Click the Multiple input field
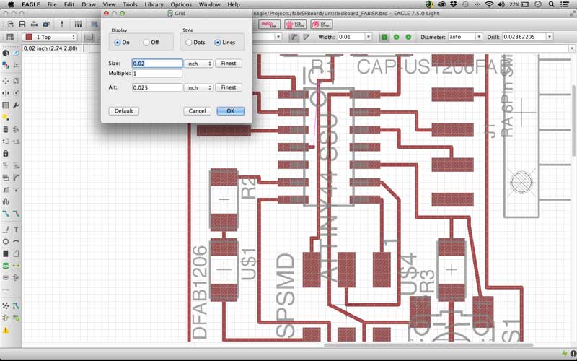Screen dimensions: 577x361 point(157,74)
